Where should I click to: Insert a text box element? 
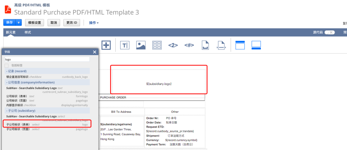[125, 45]
